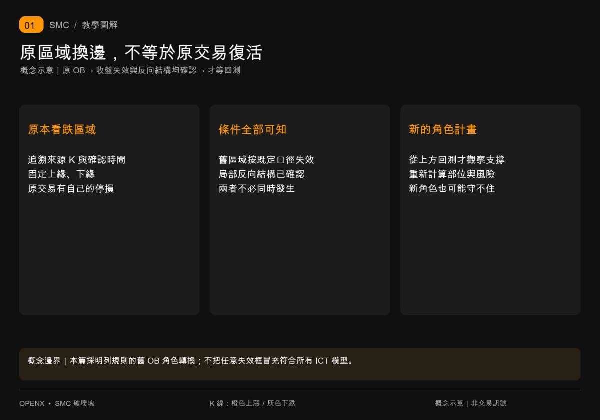Click the line '舊區域按既定口徑失效'
The image size is (600, 420).
[266, 160]
